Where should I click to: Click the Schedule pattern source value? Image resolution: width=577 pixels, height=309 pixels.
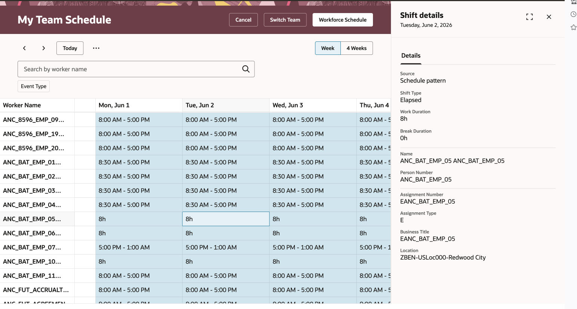point(423,81)
